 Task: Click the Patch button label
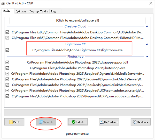[80, 122]
